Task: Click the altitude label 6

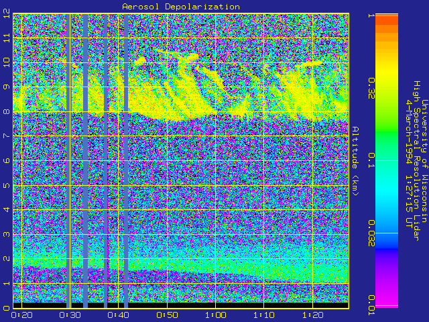Action: pyautogui.click(x=7, y=160)
